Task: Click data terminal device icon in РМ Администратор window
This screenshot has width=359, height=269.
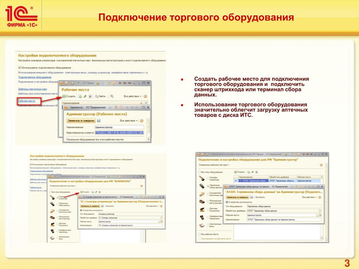Action: click(x=202, y=186)
